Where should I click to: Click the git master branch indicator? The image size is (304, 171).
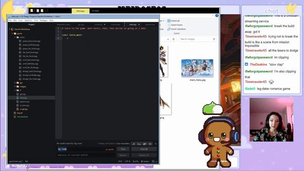point(145,161)
